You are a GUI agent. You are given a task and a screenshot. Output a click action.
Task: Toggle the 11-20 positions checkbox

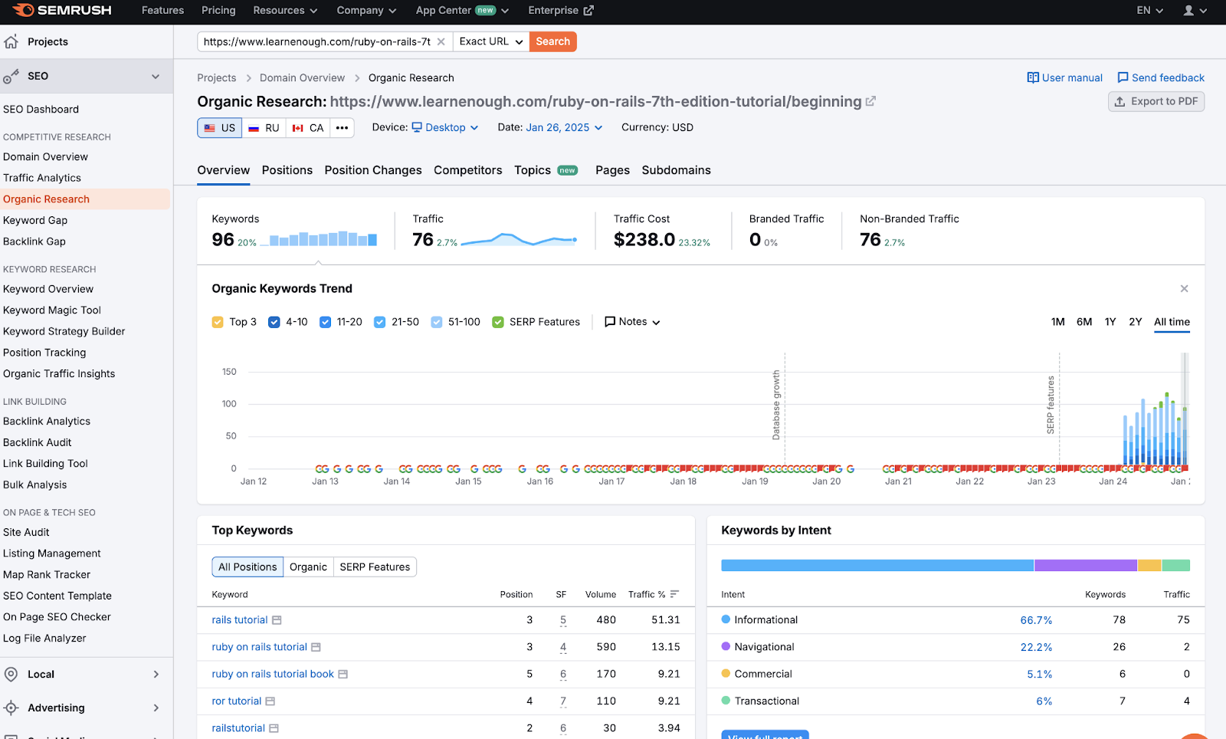(x=325, y=322)
